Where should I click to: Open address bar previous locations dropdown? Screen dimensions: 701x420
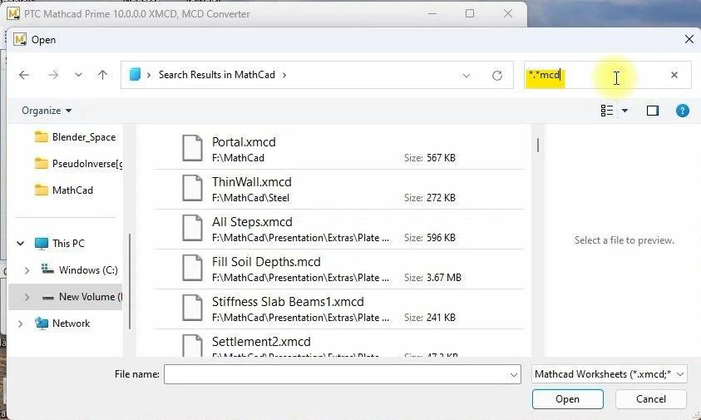click(x=467, y=76)
